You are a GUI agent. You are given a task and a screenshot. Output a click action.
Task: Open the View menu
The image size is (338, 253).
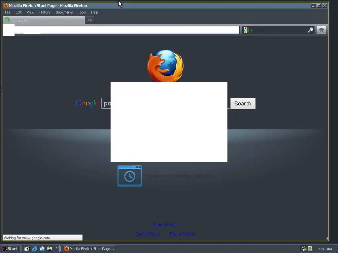click(x=30, y=12)
